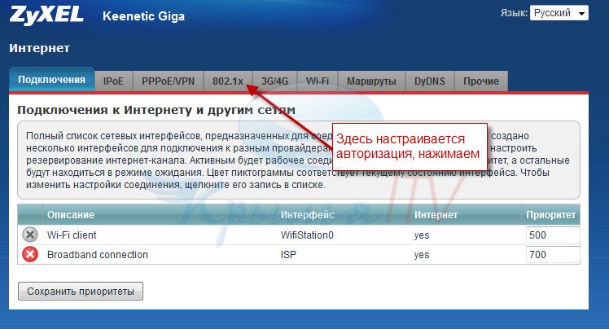Screen dimensions: 609x329
Task: Open the Маршруты tab
Action: coord(371,81)
